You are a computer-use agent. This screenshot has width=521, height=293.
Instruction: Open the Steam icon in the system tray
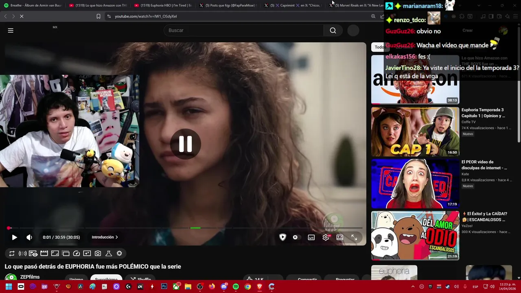point(448,286)
